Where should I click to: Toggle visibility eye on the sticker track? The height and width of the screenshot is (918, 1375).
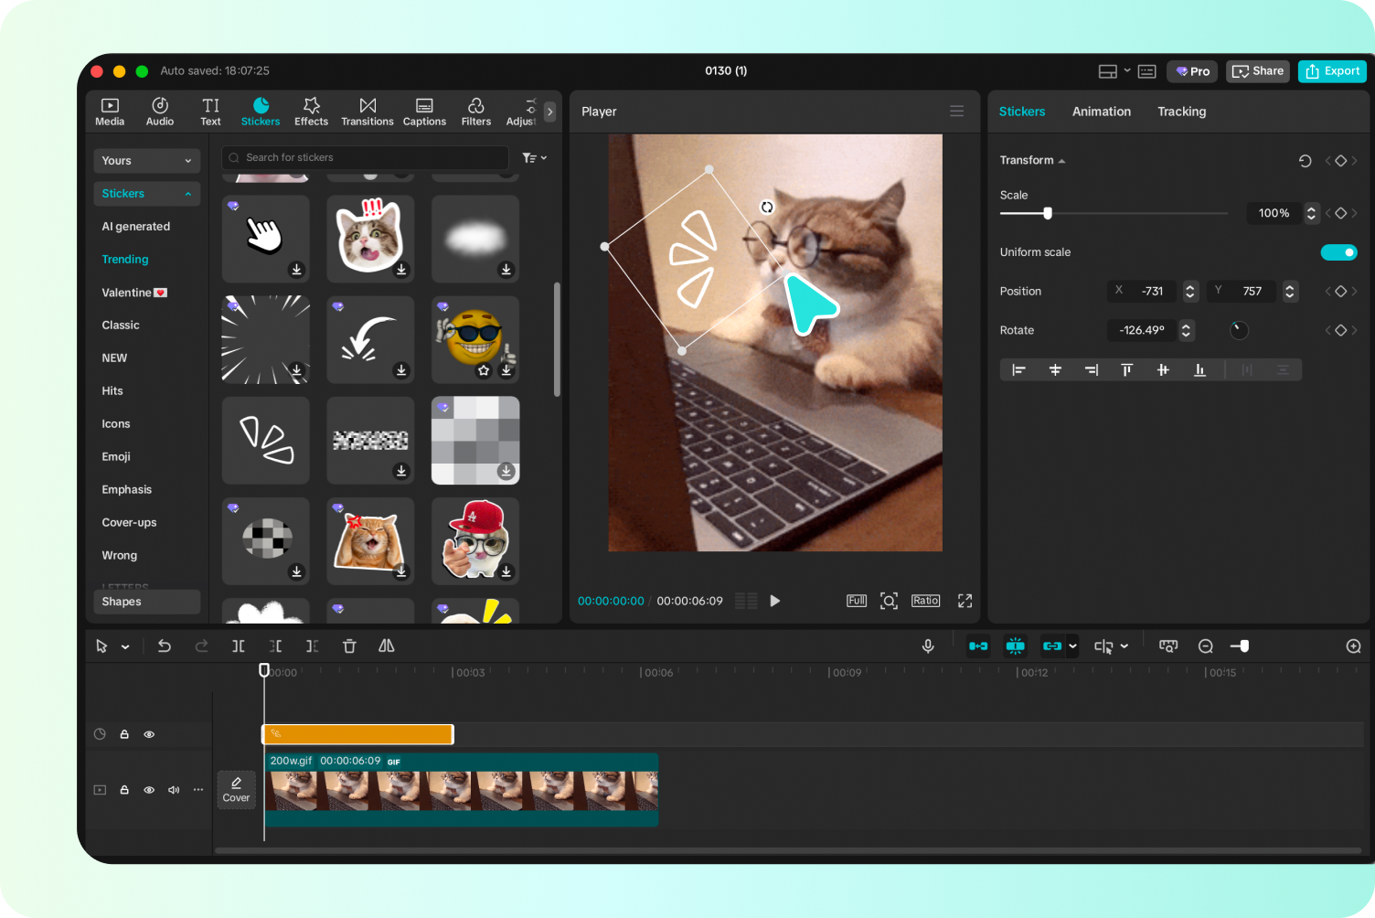click(x=149, y=733)
